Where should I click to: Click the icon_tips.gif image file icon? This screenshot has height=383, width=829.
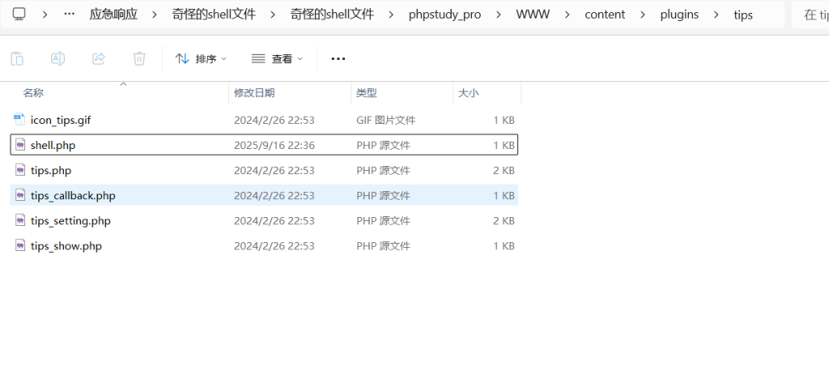[20, 120]
